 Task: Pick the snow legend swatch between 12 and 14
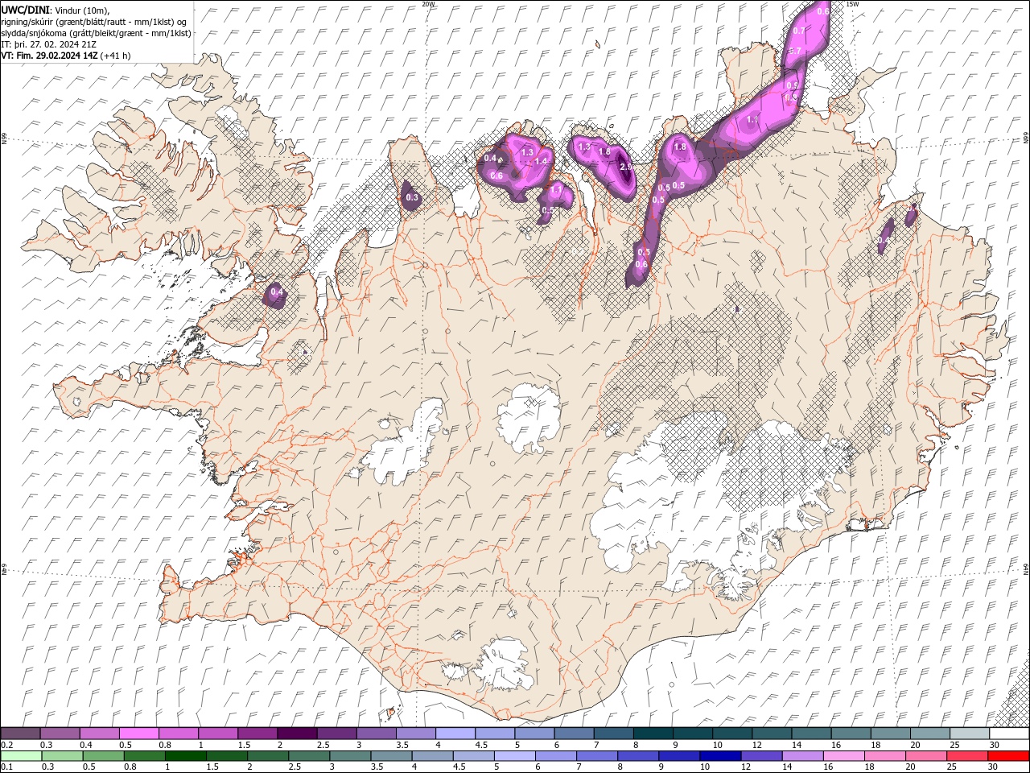click(x=772, y=734)
